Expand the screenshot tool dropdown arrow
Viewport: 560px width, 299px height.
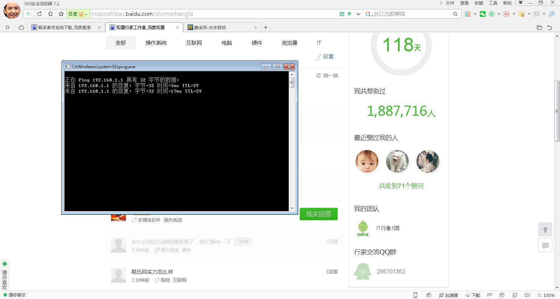pos(529,14)
